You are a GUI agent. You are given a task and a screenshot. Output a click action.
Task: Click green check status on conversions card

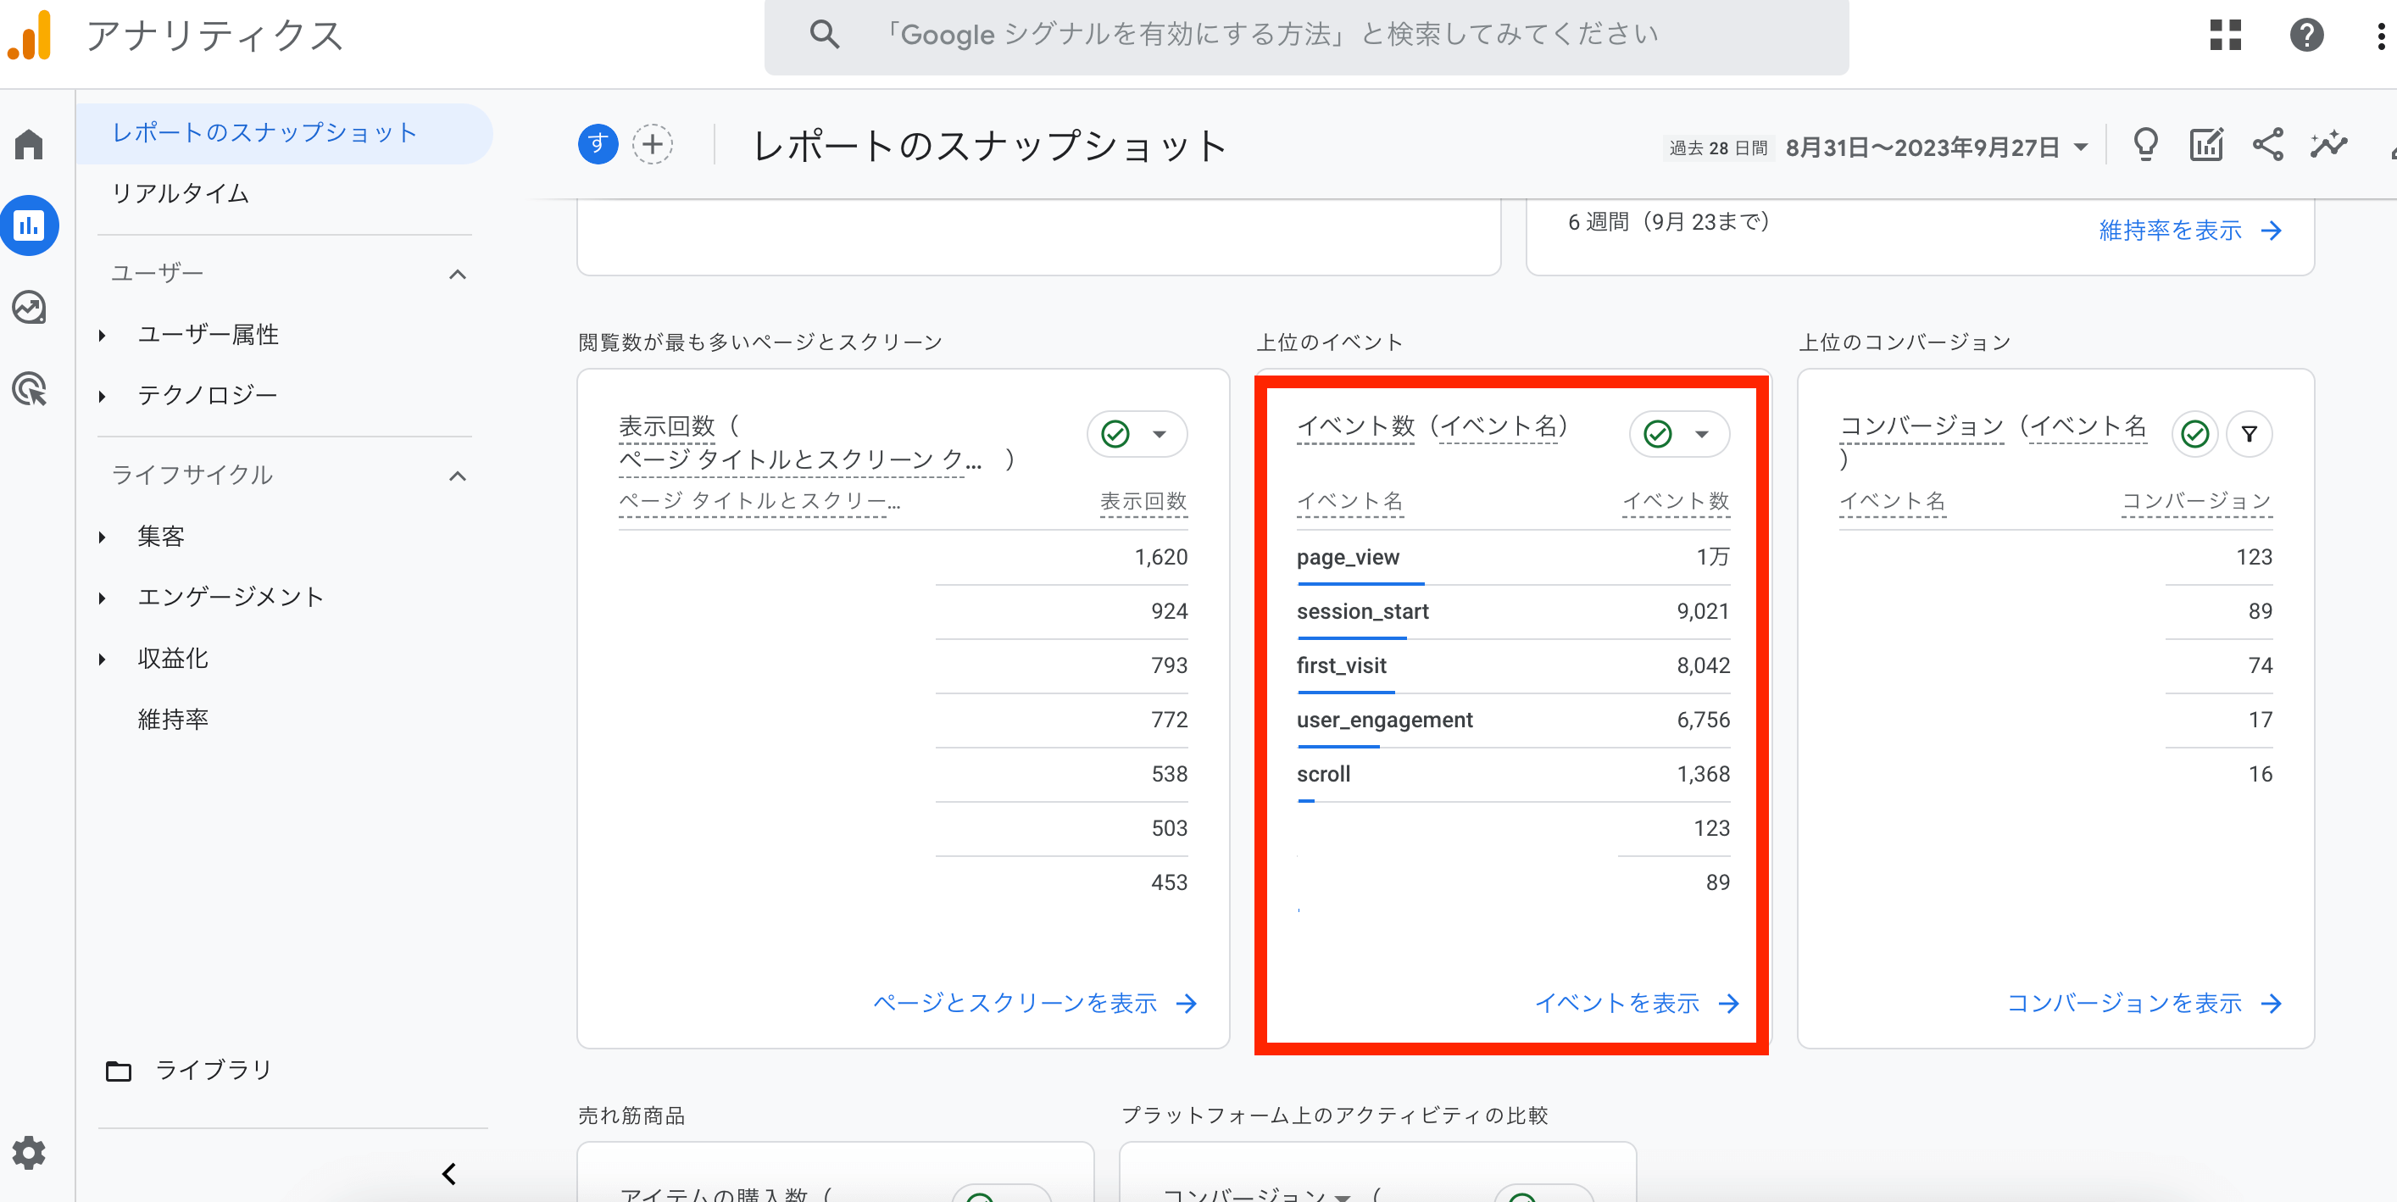(x=2195, y=433)
